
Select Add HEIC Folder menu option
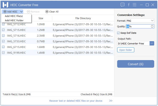14,20
